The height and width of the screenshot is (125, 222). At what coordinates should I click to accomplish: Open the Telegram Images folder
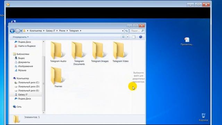100,52
